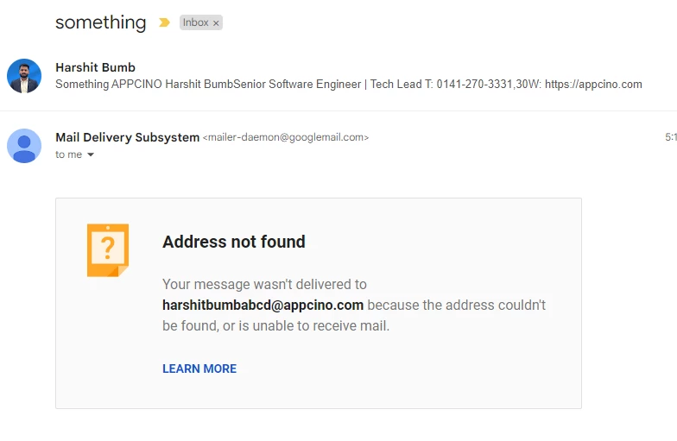The width and height of the screenshot is (677, 441).
Task: Click the orange question mark note icon
Action: coord(108,250)
